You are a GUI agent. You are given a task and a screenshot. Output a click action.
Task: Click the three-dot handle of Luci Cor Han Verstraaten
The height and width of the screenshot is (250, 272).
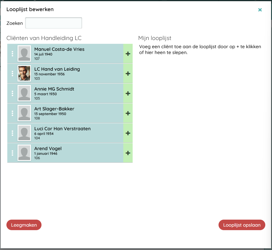pyautogui.click(x=12, y=133)
